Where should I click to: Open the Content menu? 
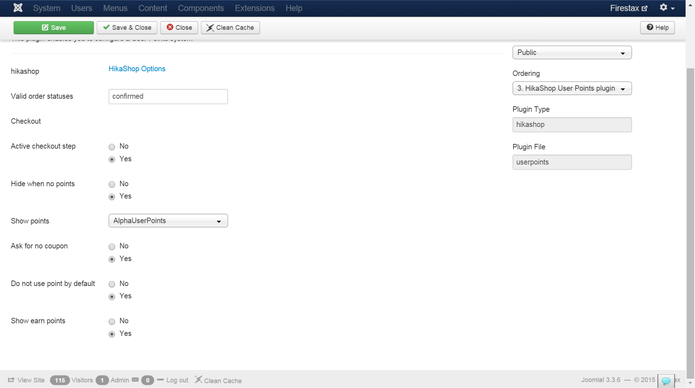point(153,8)
